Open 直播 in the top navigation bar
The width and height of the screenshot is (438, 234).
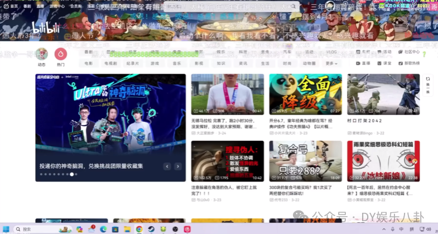40,6
